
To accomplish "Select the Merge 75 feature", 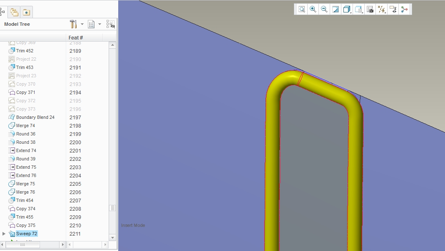I will click(25, 184).
